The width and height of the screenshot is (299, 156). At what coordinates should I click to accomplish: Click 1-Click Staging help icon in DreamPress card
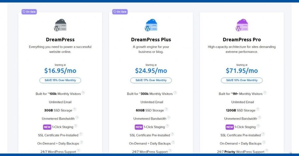tap(76, 126)
